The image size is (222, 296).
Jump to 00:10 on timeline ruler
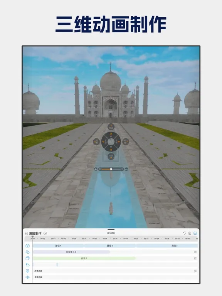tap(84, 239)
